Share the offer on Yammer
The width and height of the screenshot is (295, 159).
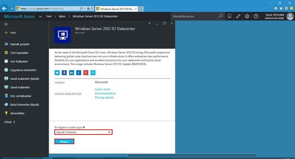(x=79, y=73)
